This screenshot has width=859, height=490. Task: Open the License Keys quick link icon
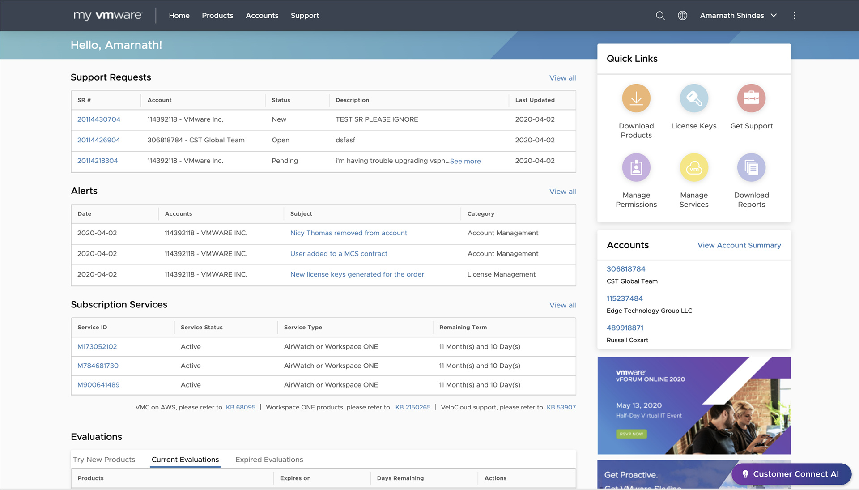pyautogui.click(x=693, y=98)
